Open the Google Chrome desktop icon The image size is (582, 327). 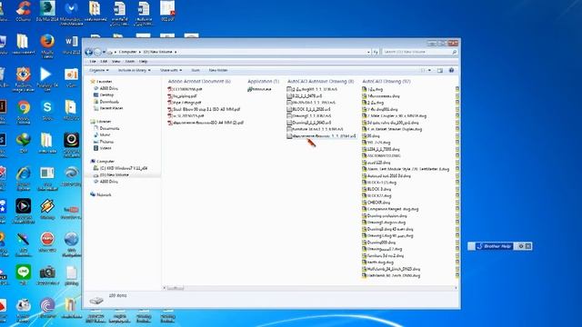(24, 112)
